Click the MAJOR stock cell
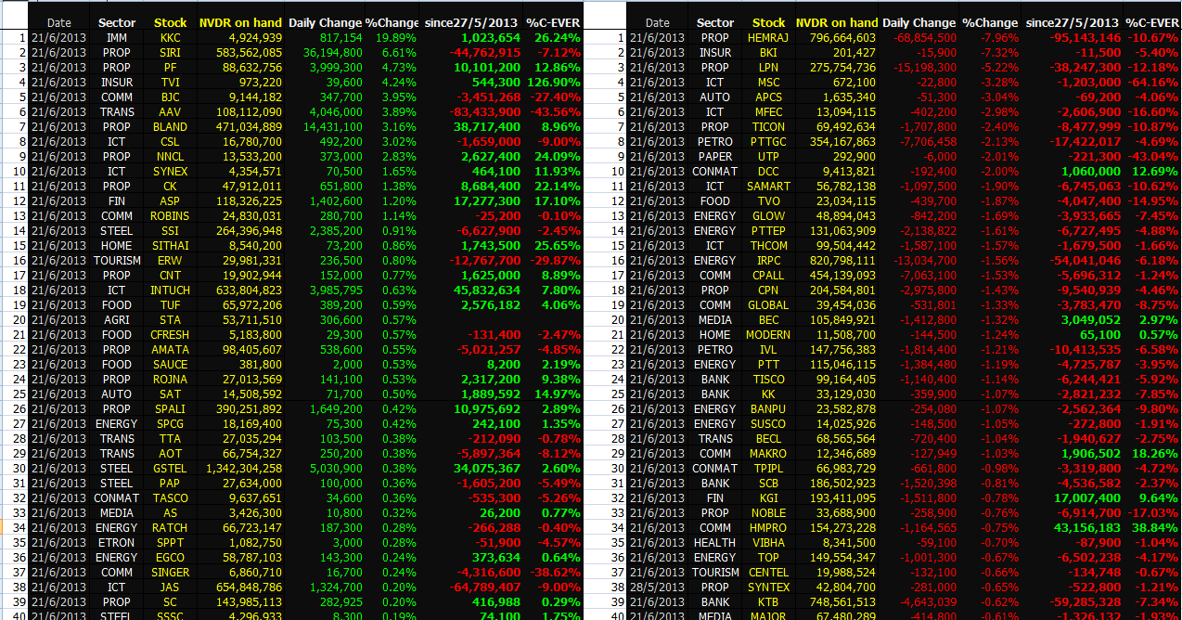The image size is (1182, 620). 768,615
